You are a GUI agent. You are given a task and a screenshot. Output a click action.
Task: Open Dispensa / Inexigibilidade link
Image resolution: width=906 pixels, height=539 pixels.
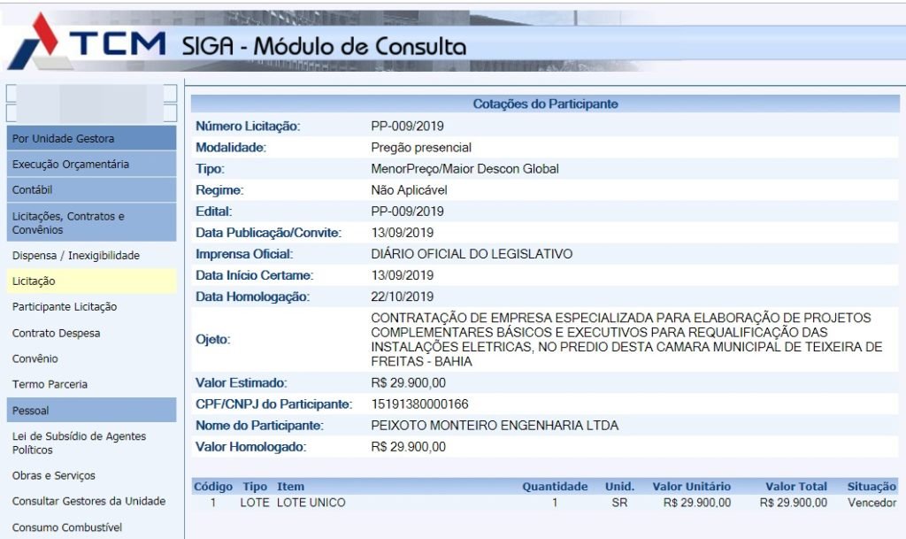75,255
